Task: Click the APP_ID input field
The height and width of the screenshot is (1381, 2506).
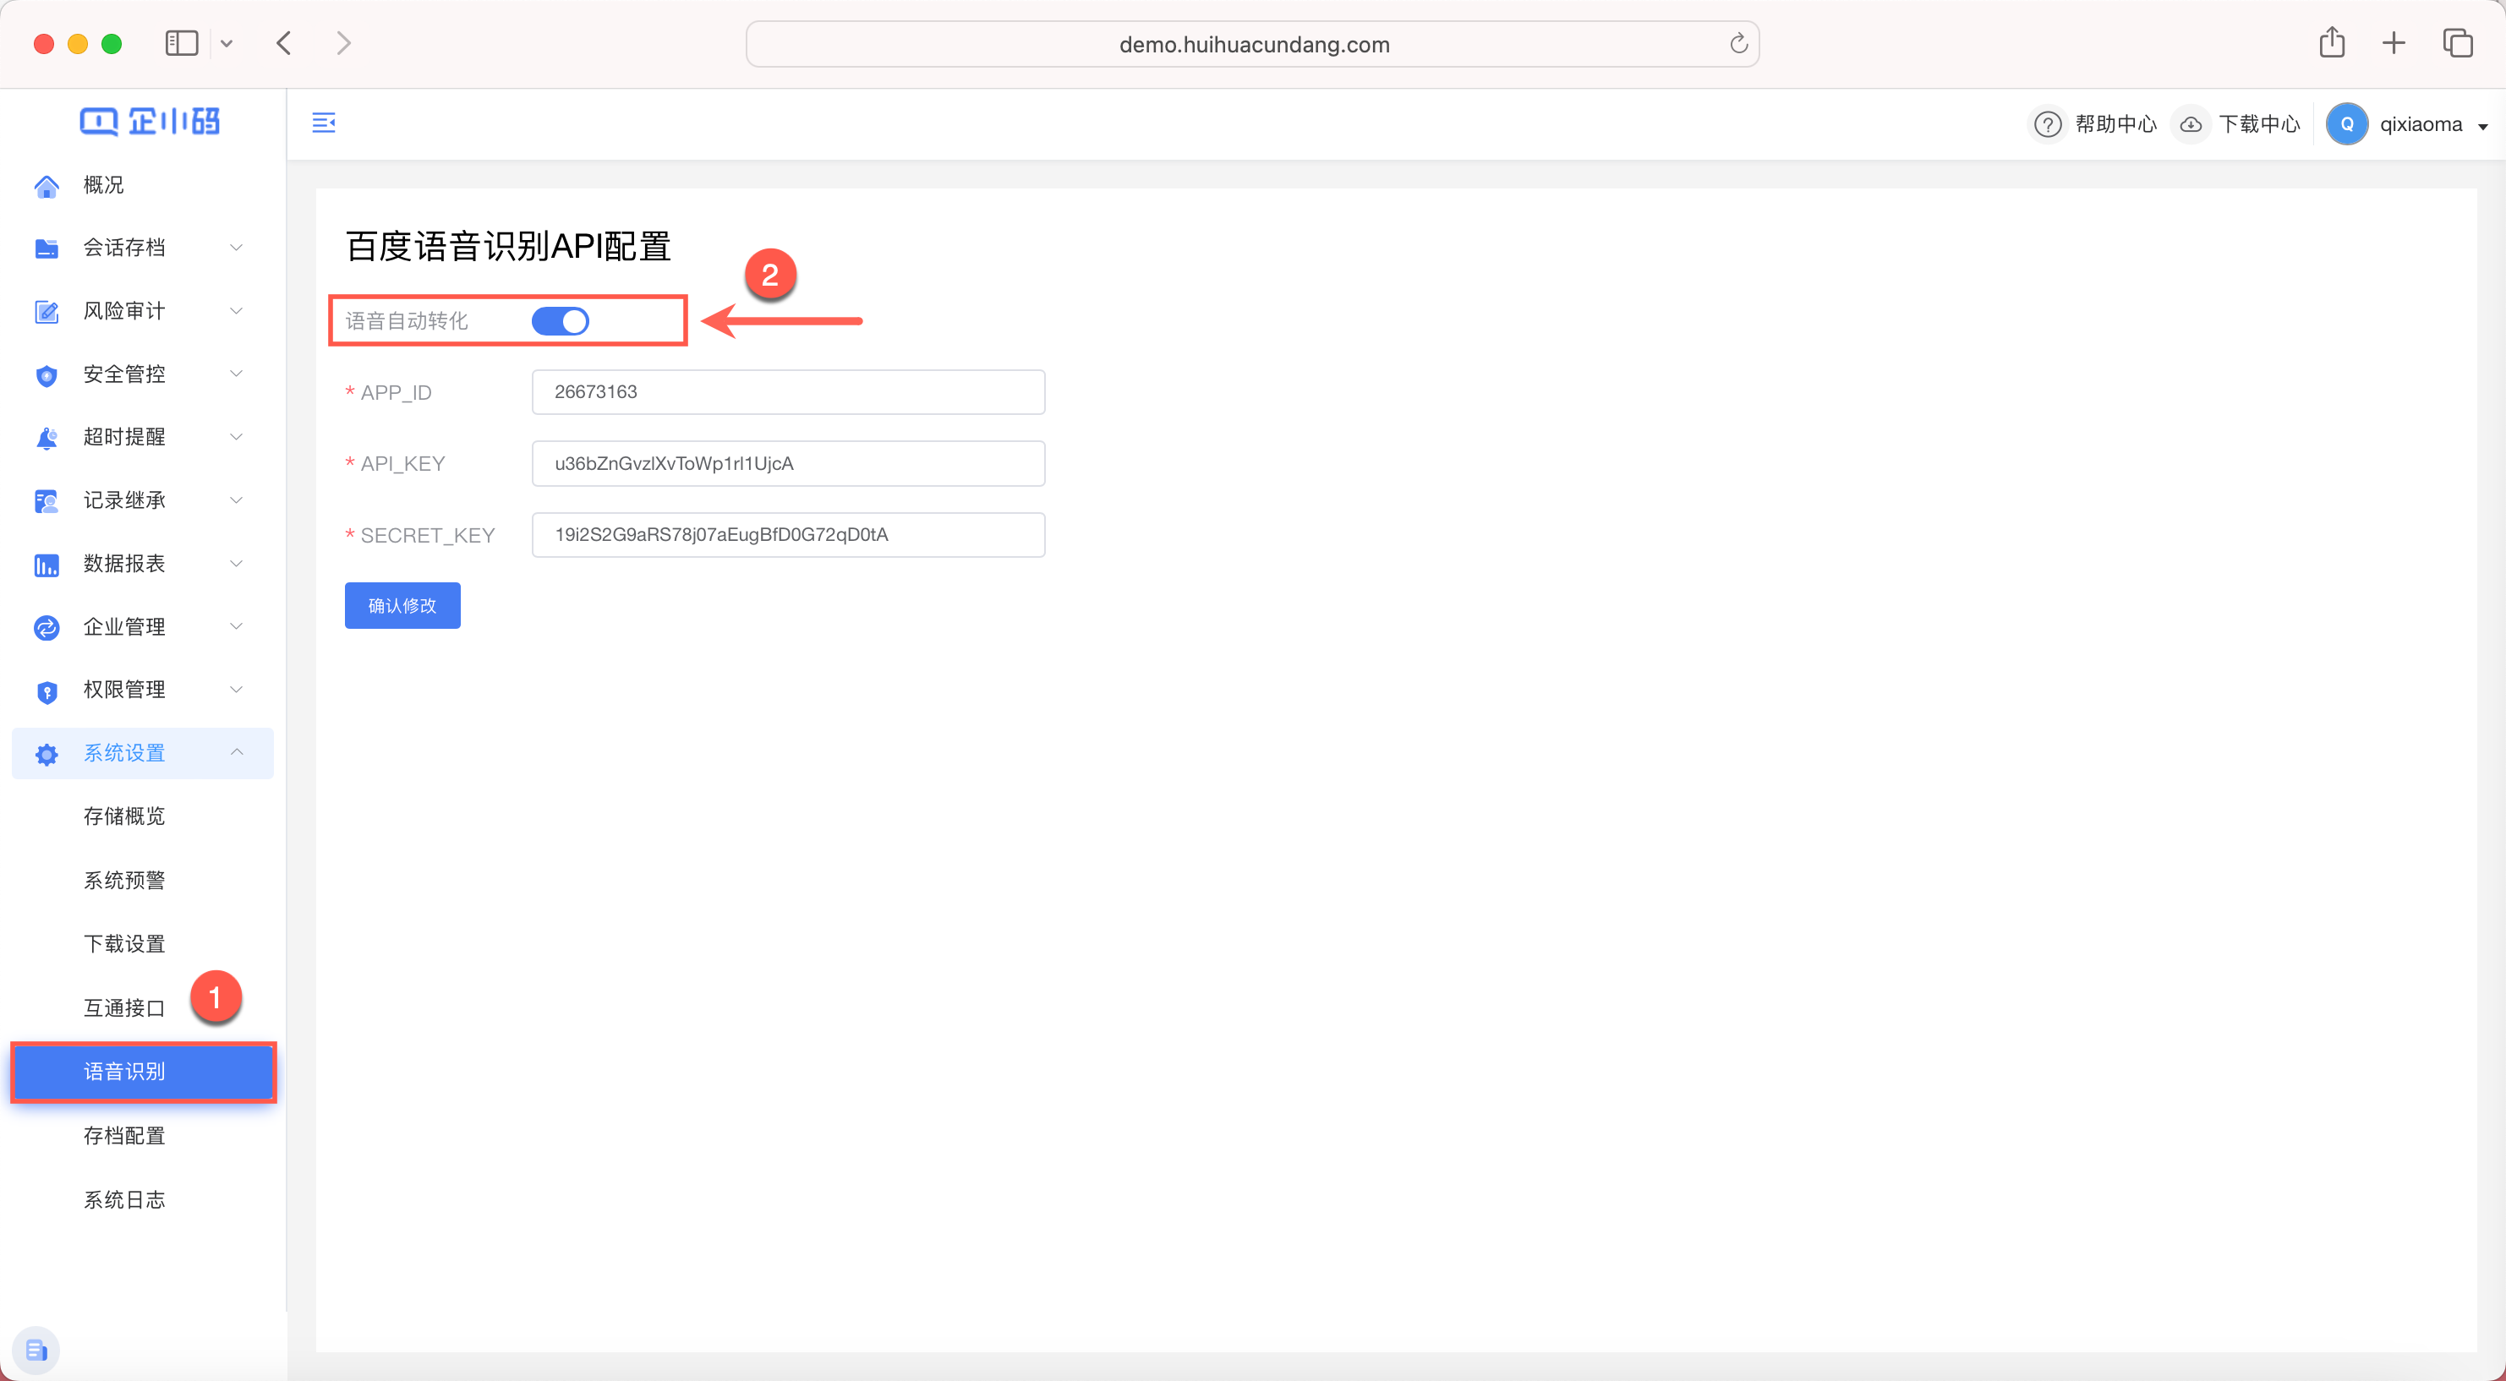Action: 788,392
